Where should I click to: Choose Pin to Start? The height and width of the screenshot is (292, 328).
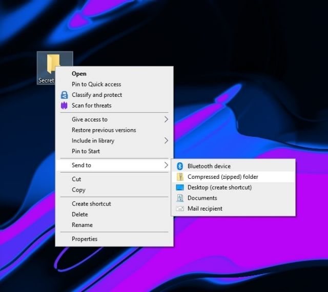pyautogui.click(x=86, y=151)
